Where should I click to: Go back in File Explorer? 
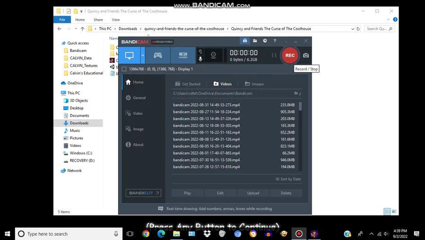59,29
